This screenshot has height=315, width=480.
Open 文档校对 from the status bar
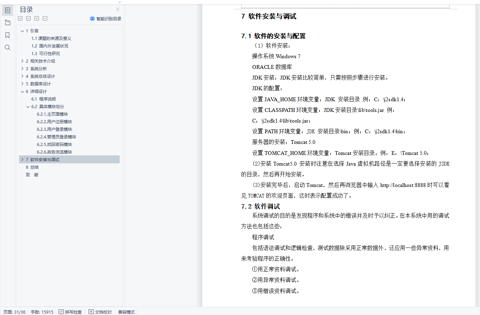[100, 312]
